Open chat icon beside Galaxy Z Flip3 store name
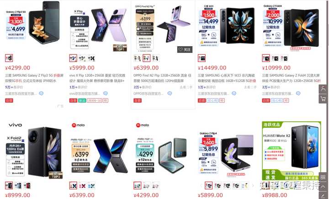Screen dimensions: 329x199 pyautogui.click(x=41, y=94)
